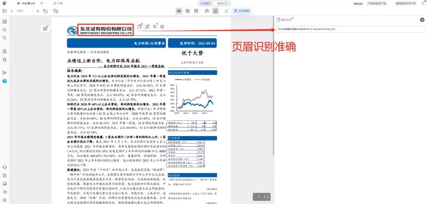Open the user profile avatar icon

tap(423, 3)
